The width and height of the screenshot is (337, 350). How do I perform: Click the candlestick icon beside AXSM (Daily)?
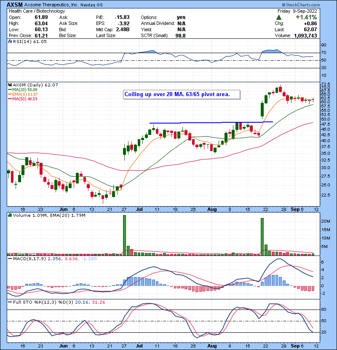tap(10, 85)
